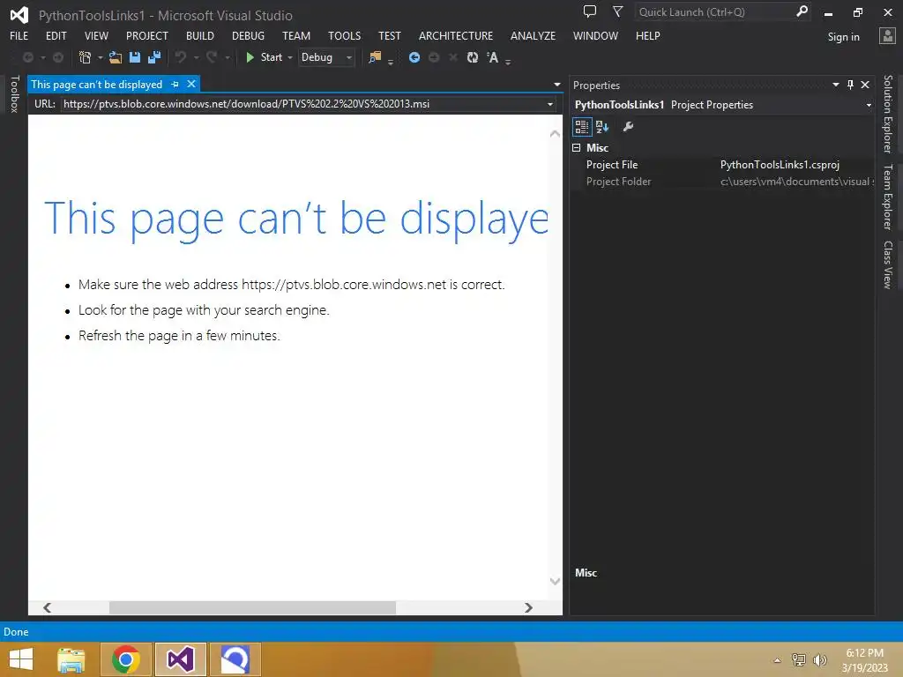Collapse the Misc category in Properties

click(x=577, y=148)
